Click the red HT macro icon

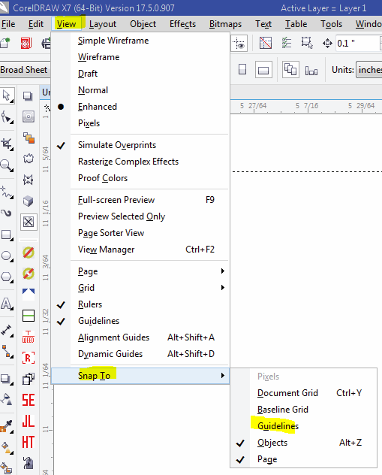coord(28,442)
